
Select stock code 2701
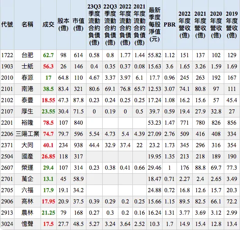[7, 179]
